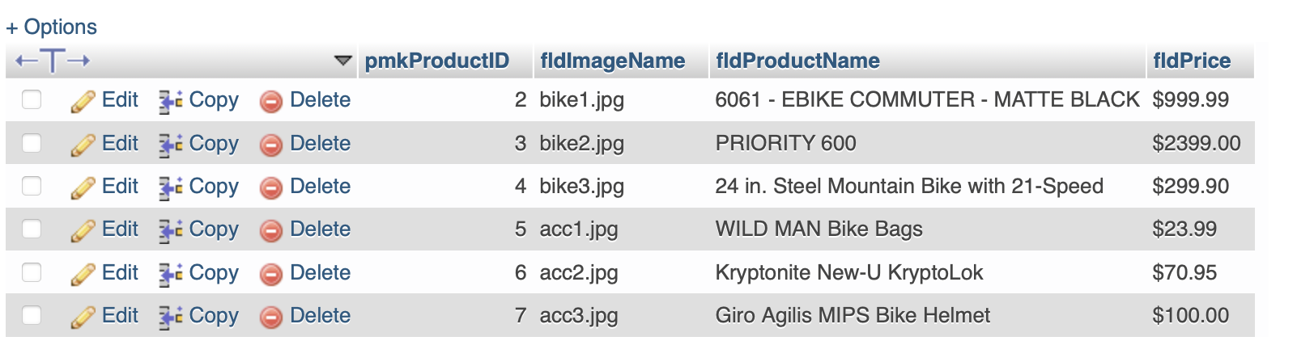Tick the checkbox for Giro Agilis row
This screenshot has height=362, width=1297.
coord(32,315)
